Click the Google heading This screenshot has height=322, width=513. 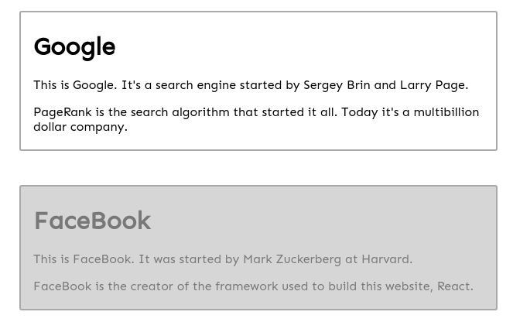(x=74, y=47)
